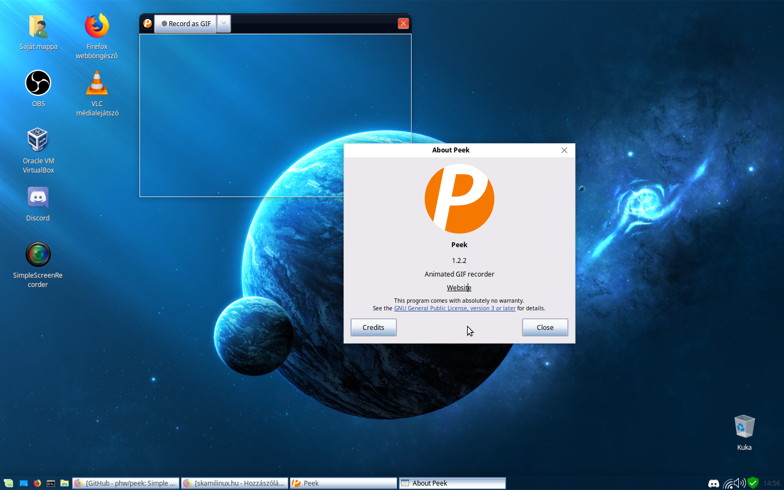Click the Record as GIF button

click(186, 23)
